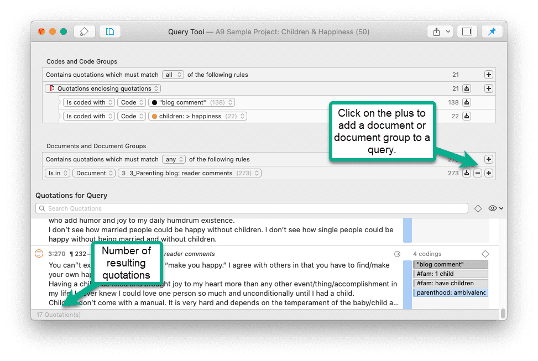538x361 pixels.
Task: Select the "blog comment" coding tag
Action: [x=451, y=264]
